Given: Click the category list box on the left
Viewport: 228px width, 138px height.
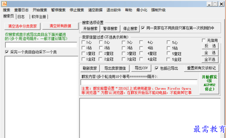Looking at the screenshot, I should coord(41,97).
